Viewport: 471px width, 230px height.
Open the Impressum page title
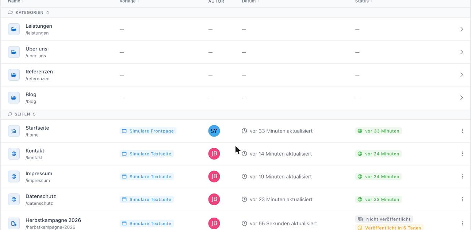tap(39, 173)
